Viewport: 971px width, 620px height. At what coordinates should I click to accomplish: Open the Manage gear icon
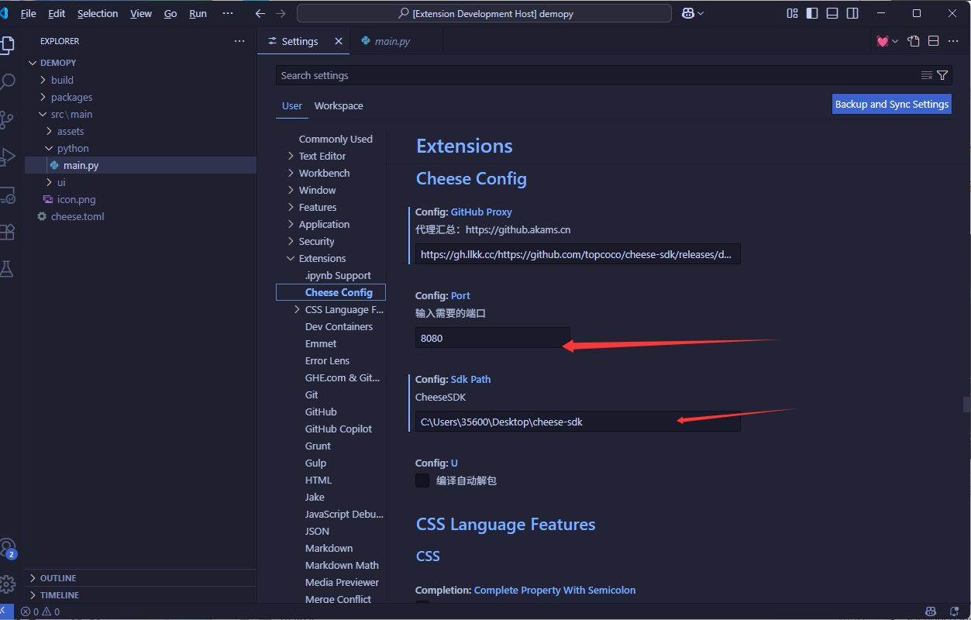click(8, 584)
